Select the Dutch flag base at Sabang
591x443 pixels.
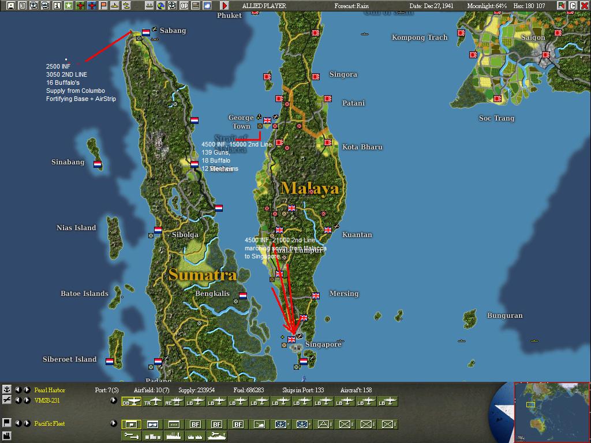(x=146, y=32)
